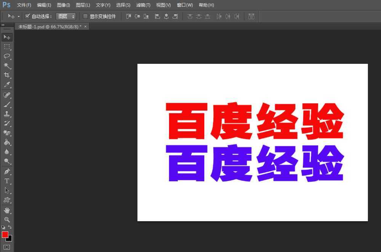This screenshot has height=252, width=381.
Task: Select the Horizontal Type tool
Action: tap(7, 181)
